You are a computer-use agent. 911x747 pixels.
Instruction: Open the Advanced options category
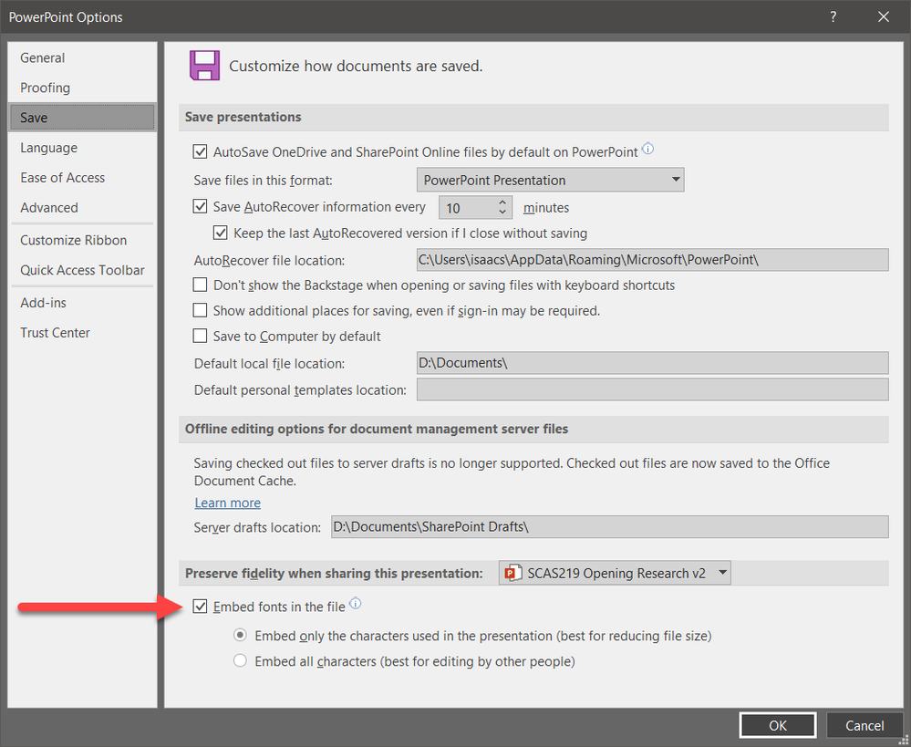pyautogui.click(x=49, y=208)
